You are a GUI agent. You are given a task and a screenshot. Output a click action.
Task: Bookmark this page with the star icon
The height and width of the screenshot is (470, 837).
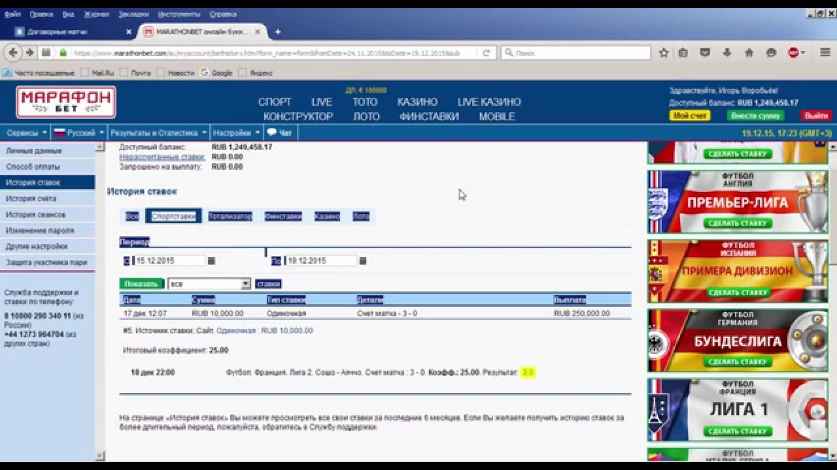[x=664, y=53]
